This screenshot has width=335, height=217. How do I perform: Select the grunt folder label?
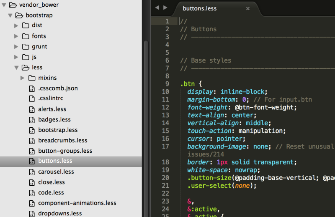pos(39,47)
